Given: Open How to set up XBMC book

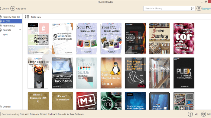Looking at the screenshot, I should [x=135, y=101].
